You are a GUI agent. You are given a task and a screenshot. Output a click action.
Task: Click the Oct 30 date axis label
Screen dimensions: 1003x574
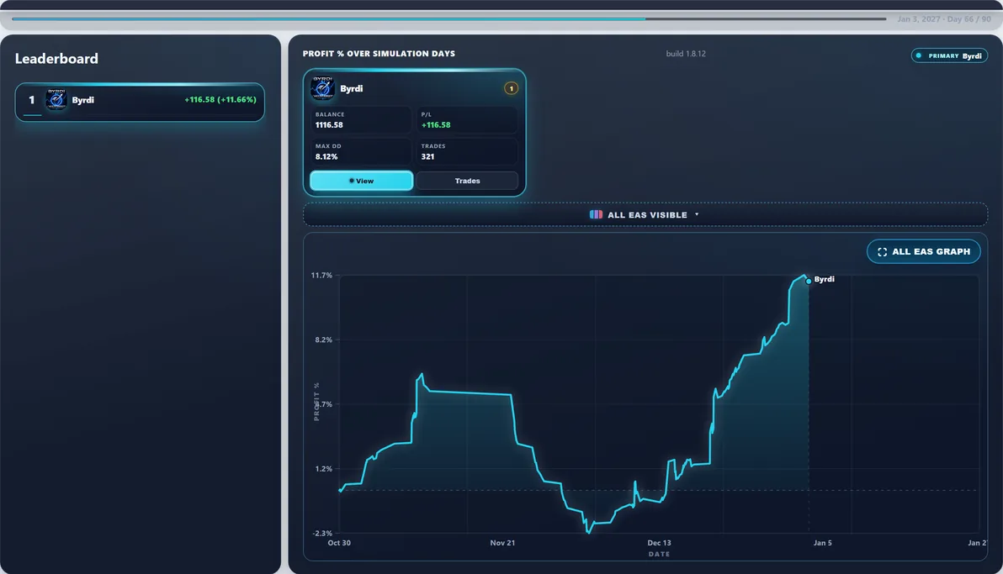click(x=339, y=543)
